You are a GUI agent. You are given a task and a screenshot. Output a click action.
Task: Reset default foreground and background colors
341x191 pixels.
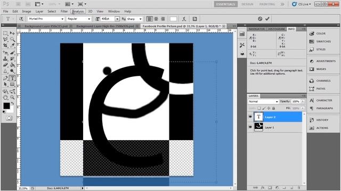pyautogui.click(x=4, y=112)
